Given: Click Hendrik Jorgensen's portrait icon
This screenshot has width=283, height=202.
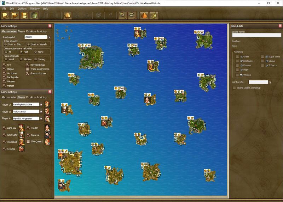Looking at the screenshot, I should 47,118.
